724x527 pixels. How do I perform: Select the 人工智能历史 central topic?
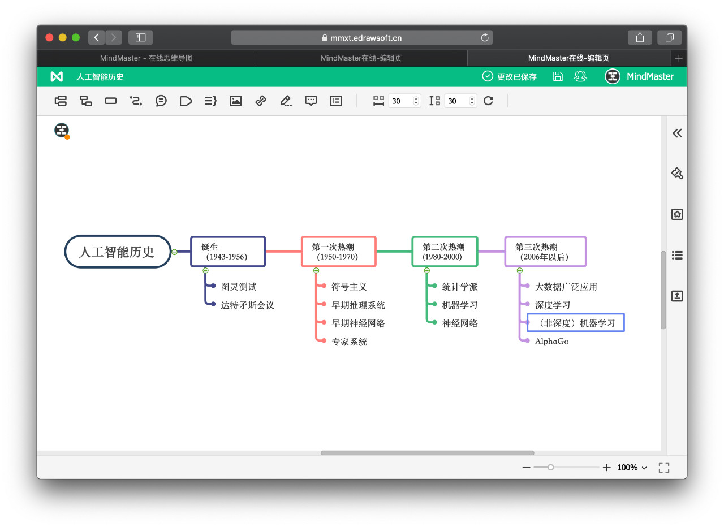pos(118,252)
